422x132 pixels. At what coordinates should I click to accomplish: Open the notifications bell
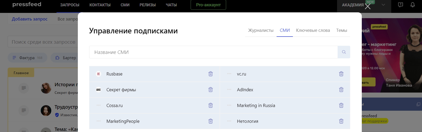pyautogui.click(x=413, y=5)
